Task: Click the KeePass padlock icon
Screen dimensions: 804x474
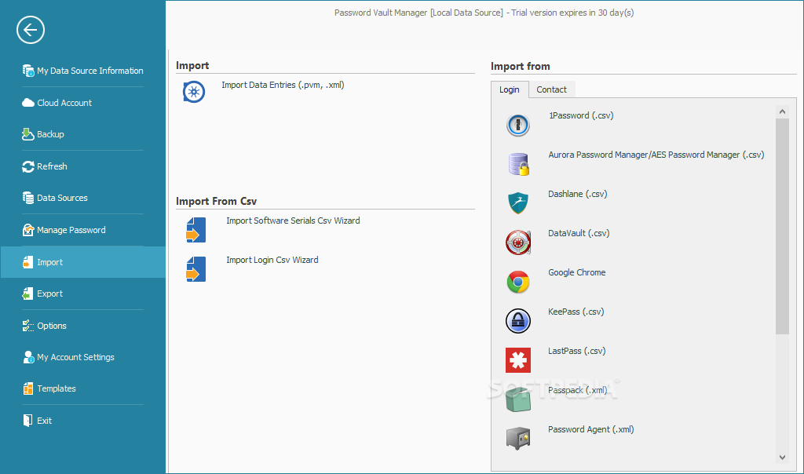Action: 517,321
